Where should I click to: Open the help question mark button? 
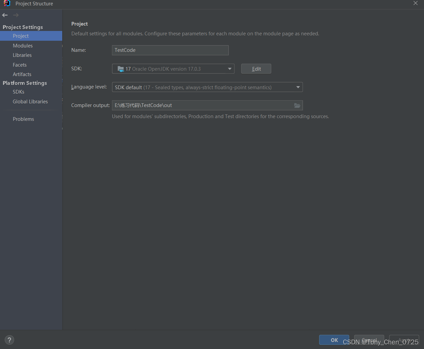click(9, 340)
